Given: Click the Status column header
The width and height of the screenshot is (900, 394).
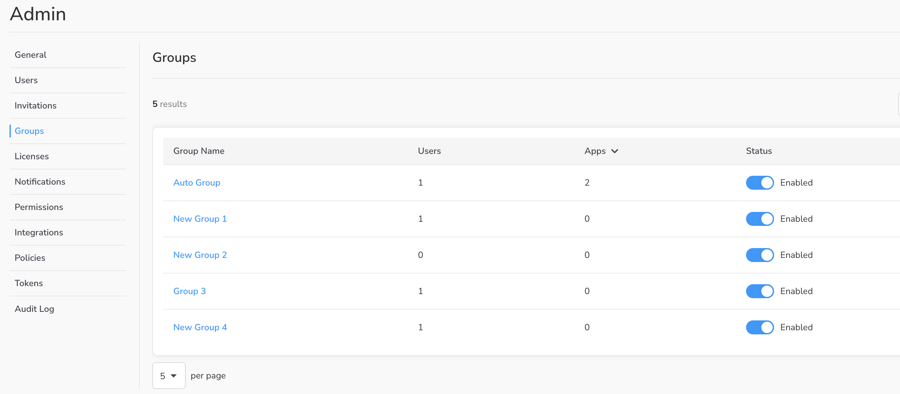Looking at the screenshot, I should pyautogui.click(x=759, y=151).
